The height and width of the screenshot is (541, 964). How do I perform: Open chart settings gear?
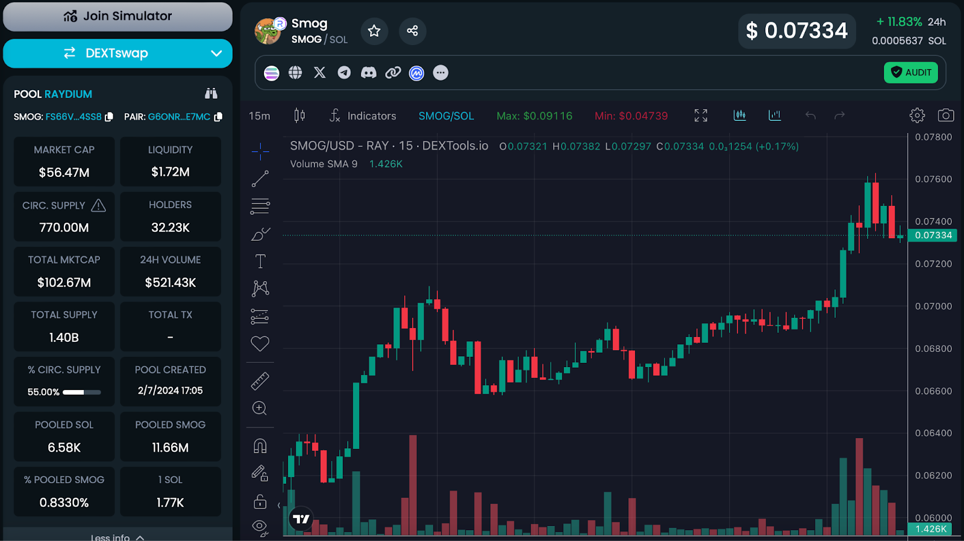(917, 116)
